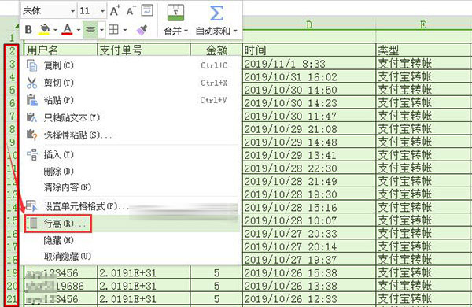Click cell 2019/10/31 16:02
This screenshot has height=307, width=472.
point(309,77)
